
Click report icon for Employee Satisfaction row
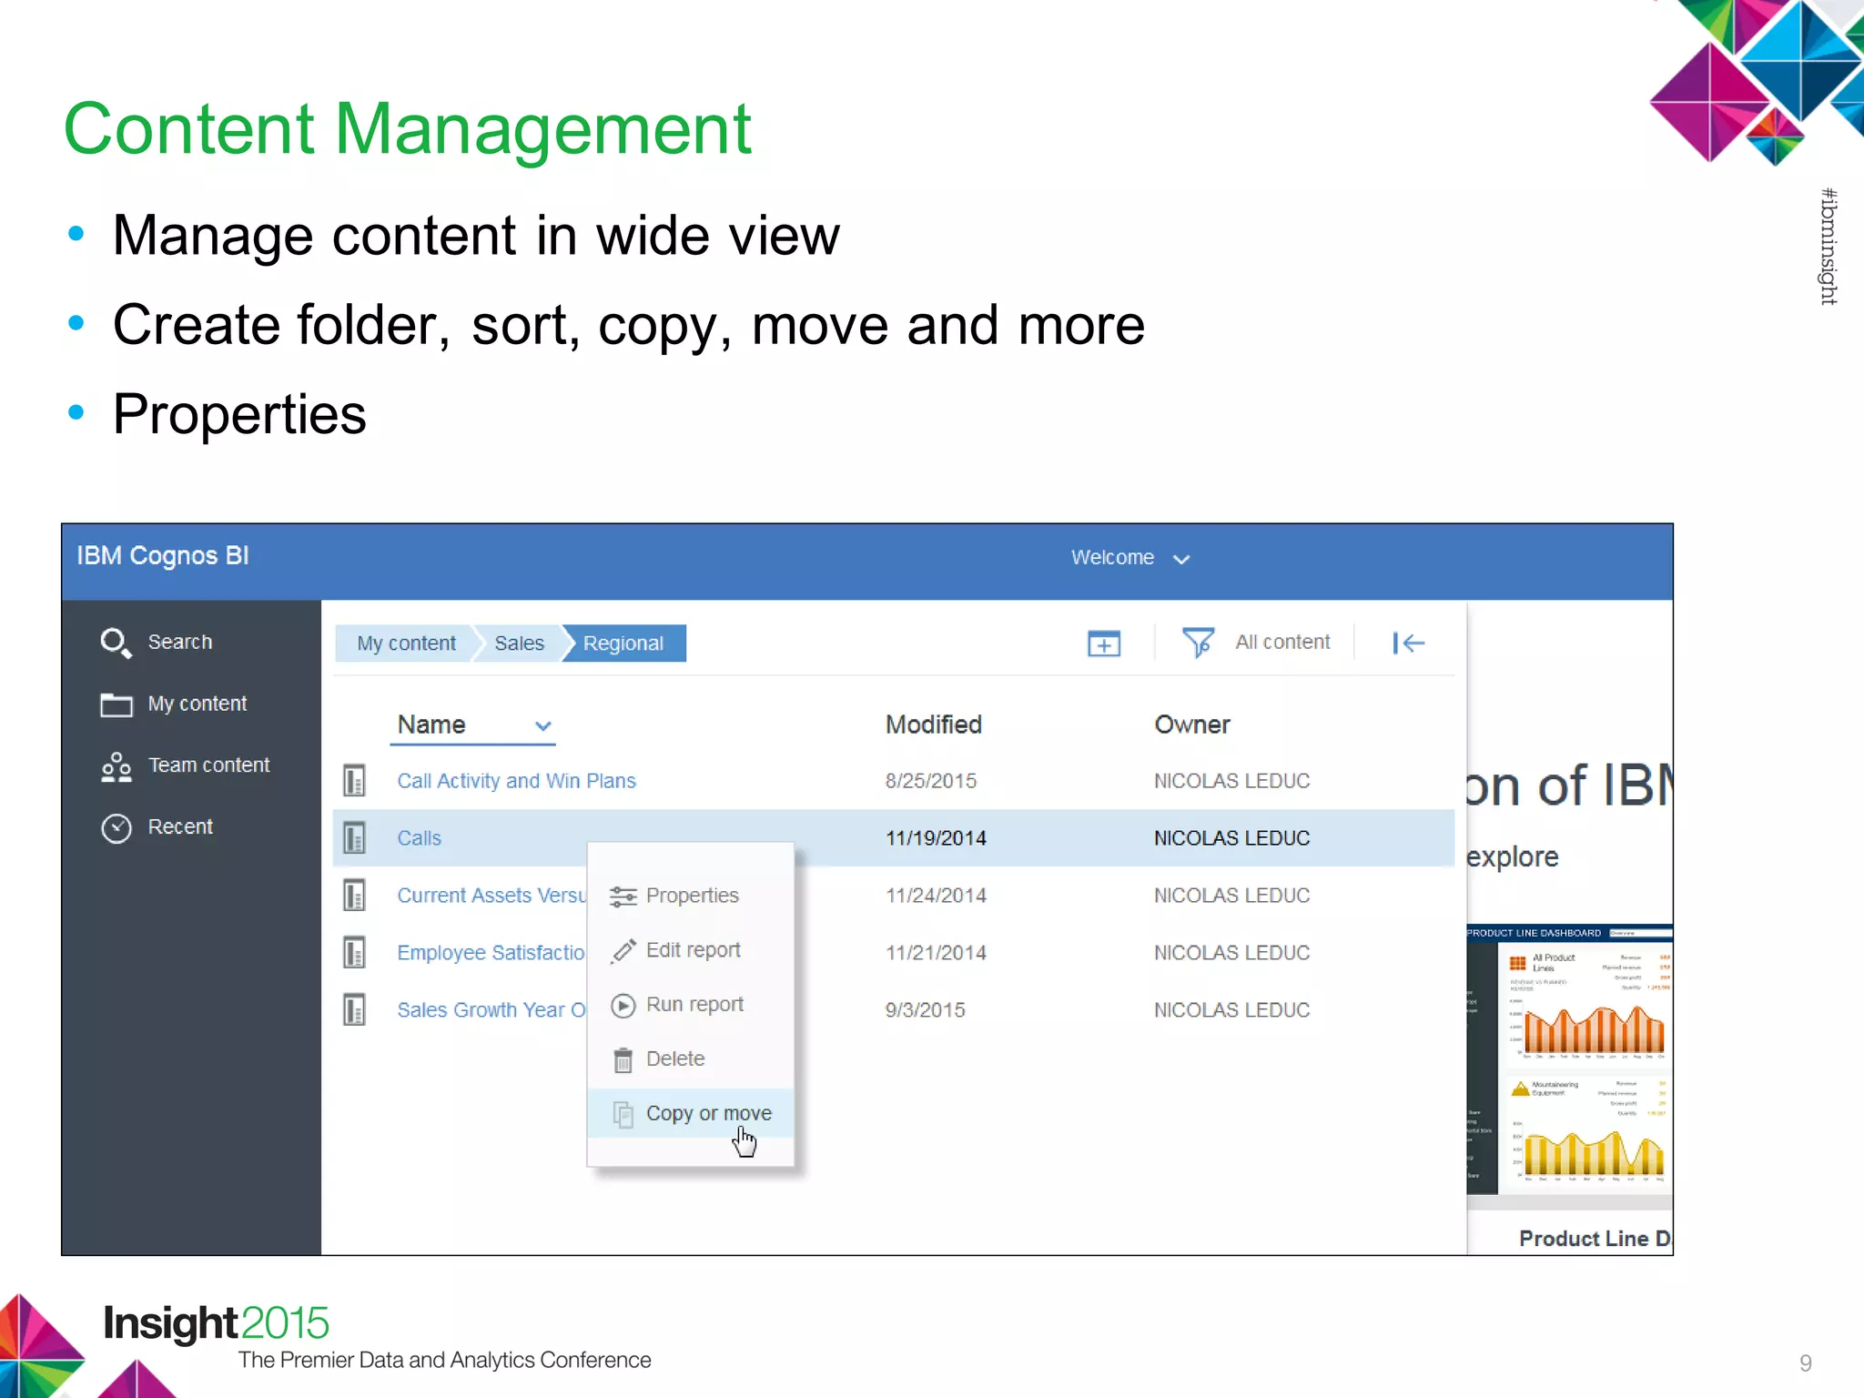coord(354,952)
